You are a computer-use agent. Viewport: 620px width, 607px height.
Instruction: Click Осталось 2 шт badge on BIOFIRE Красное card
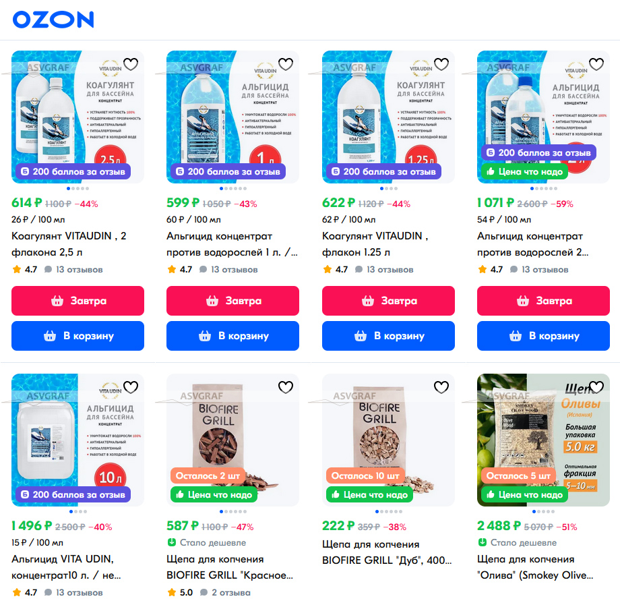tap(208, 475)
